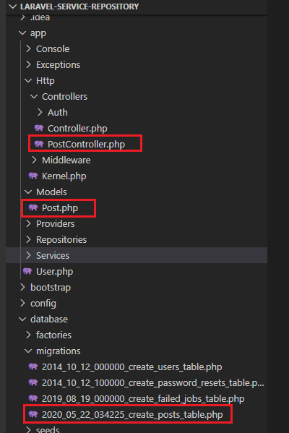
Task: Click PHP icon next to PostController.php
Action: point(39,144)
